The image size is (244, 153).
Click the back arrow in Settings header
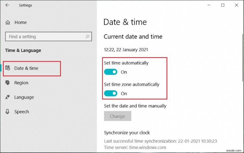click(7, 5)
